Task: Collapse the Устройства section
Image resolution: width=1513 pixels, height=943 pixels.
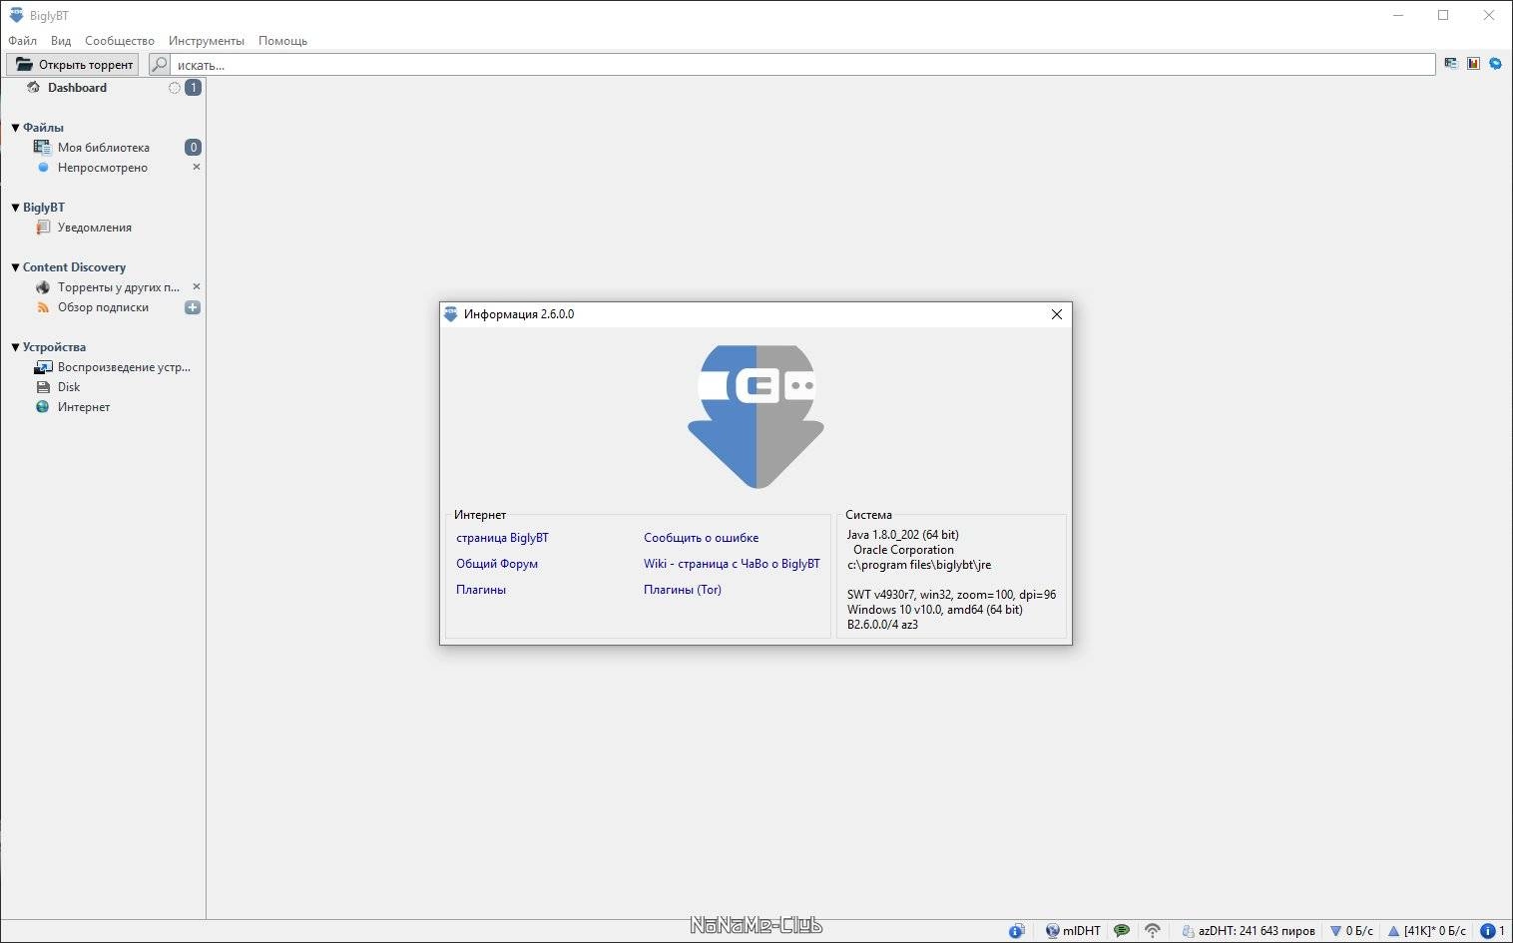Action: coord(15,347)
